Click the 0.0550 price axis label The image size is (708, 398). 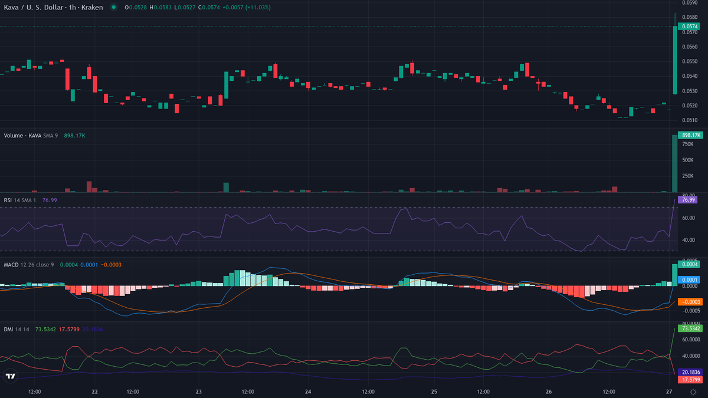tap(690, 61)
